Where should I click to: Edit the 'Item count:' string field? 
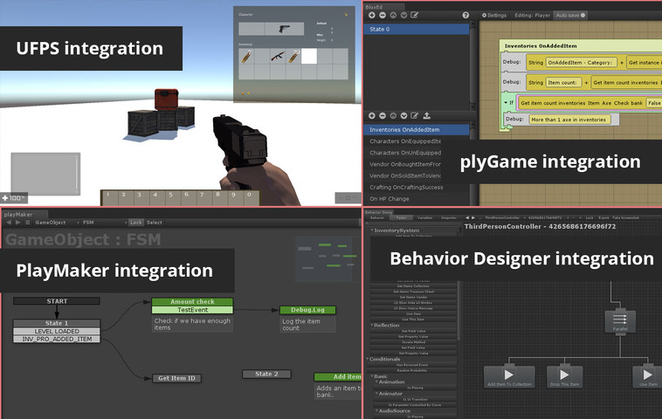click(563, 83)
